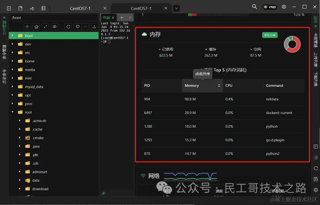
Task: Click the green brush icon below terminal
Action: coord(104,193)
